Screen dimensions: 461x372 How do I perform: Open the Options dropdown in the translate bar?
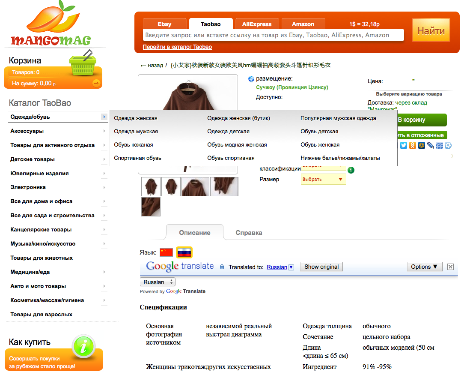point(424,267)
